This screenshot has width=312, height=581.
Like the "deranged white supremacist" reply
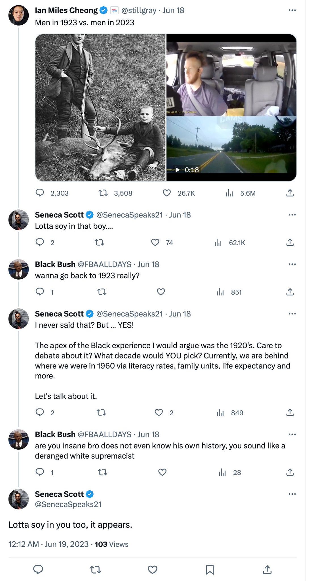(162, 472)
